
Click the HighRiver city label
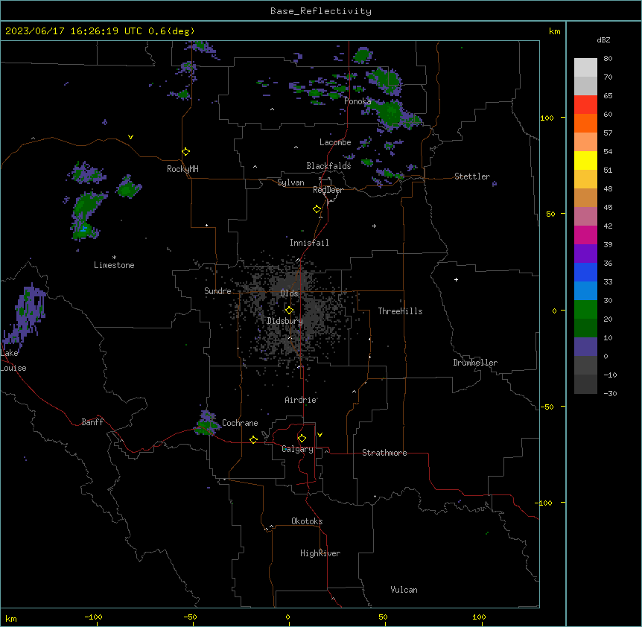tap(320, 553)
